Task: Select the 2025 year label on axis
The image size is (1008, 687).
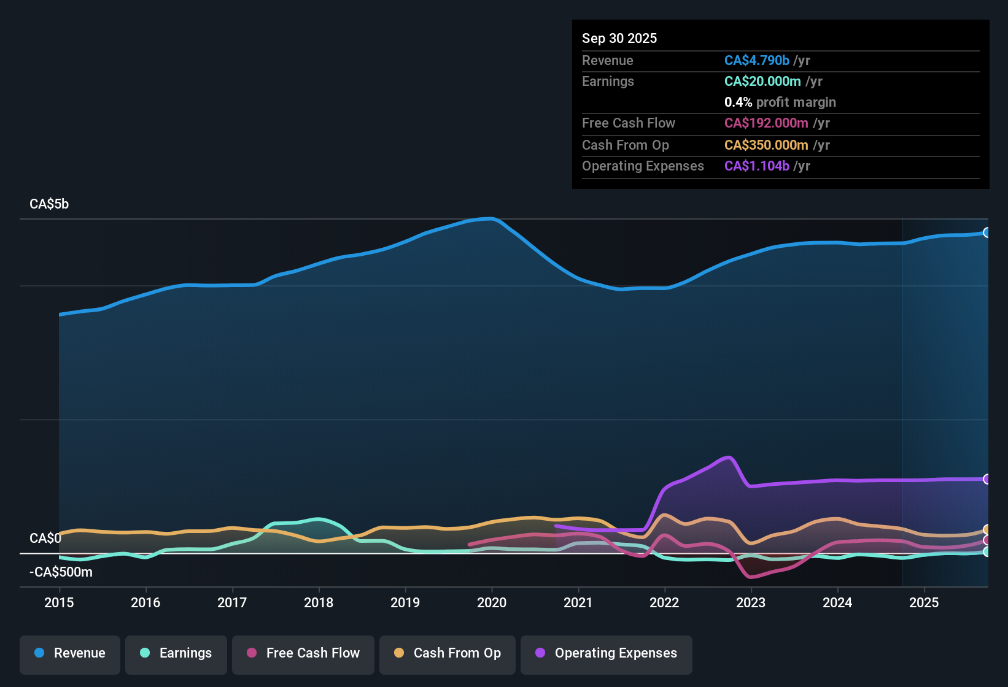Action: point(924,603)
